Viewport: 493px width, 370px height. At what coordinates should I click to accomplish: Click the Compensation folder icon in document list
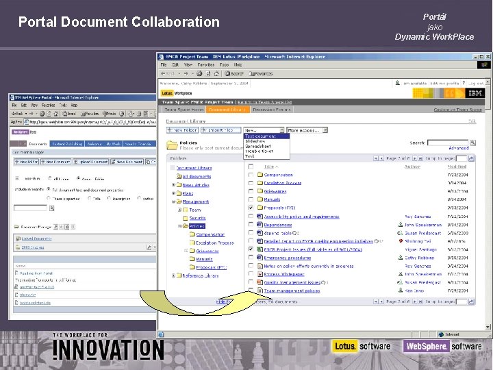pyautogui.click(x=260, y=175)
